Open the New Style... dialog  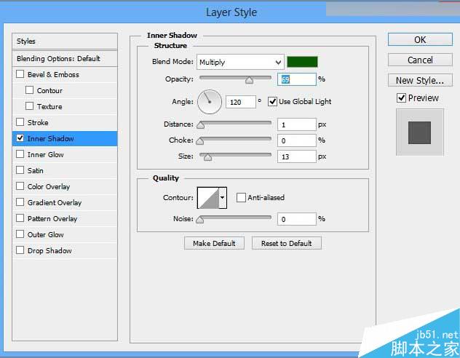[x=420, y=80]
